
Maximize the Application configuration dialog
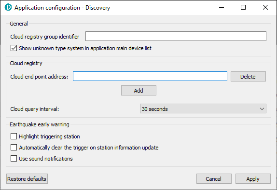[243, 7]
